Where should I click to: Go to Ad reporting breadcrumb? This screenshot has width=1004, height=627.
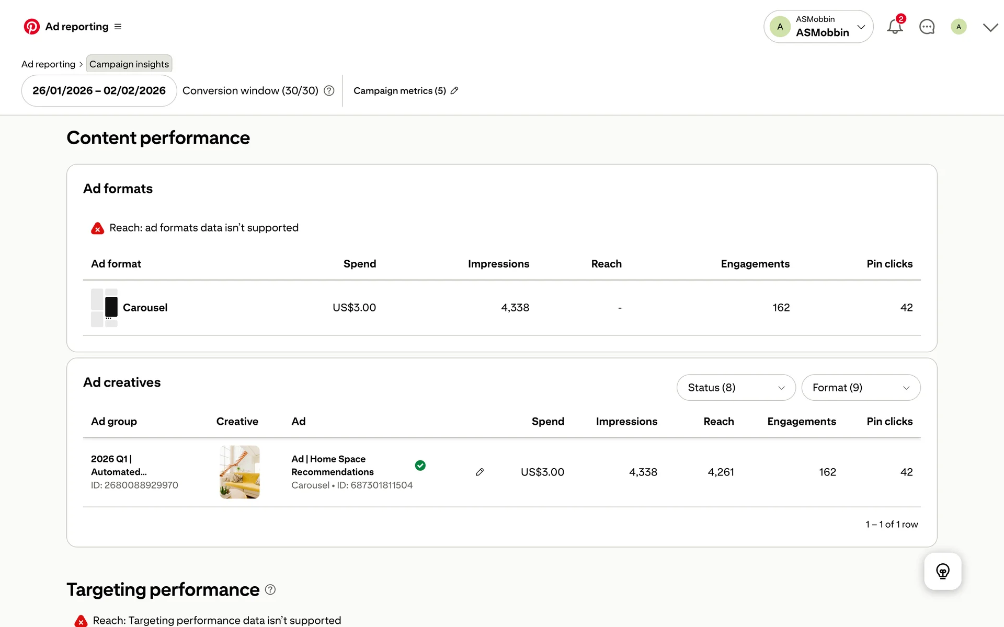point(48,64)
